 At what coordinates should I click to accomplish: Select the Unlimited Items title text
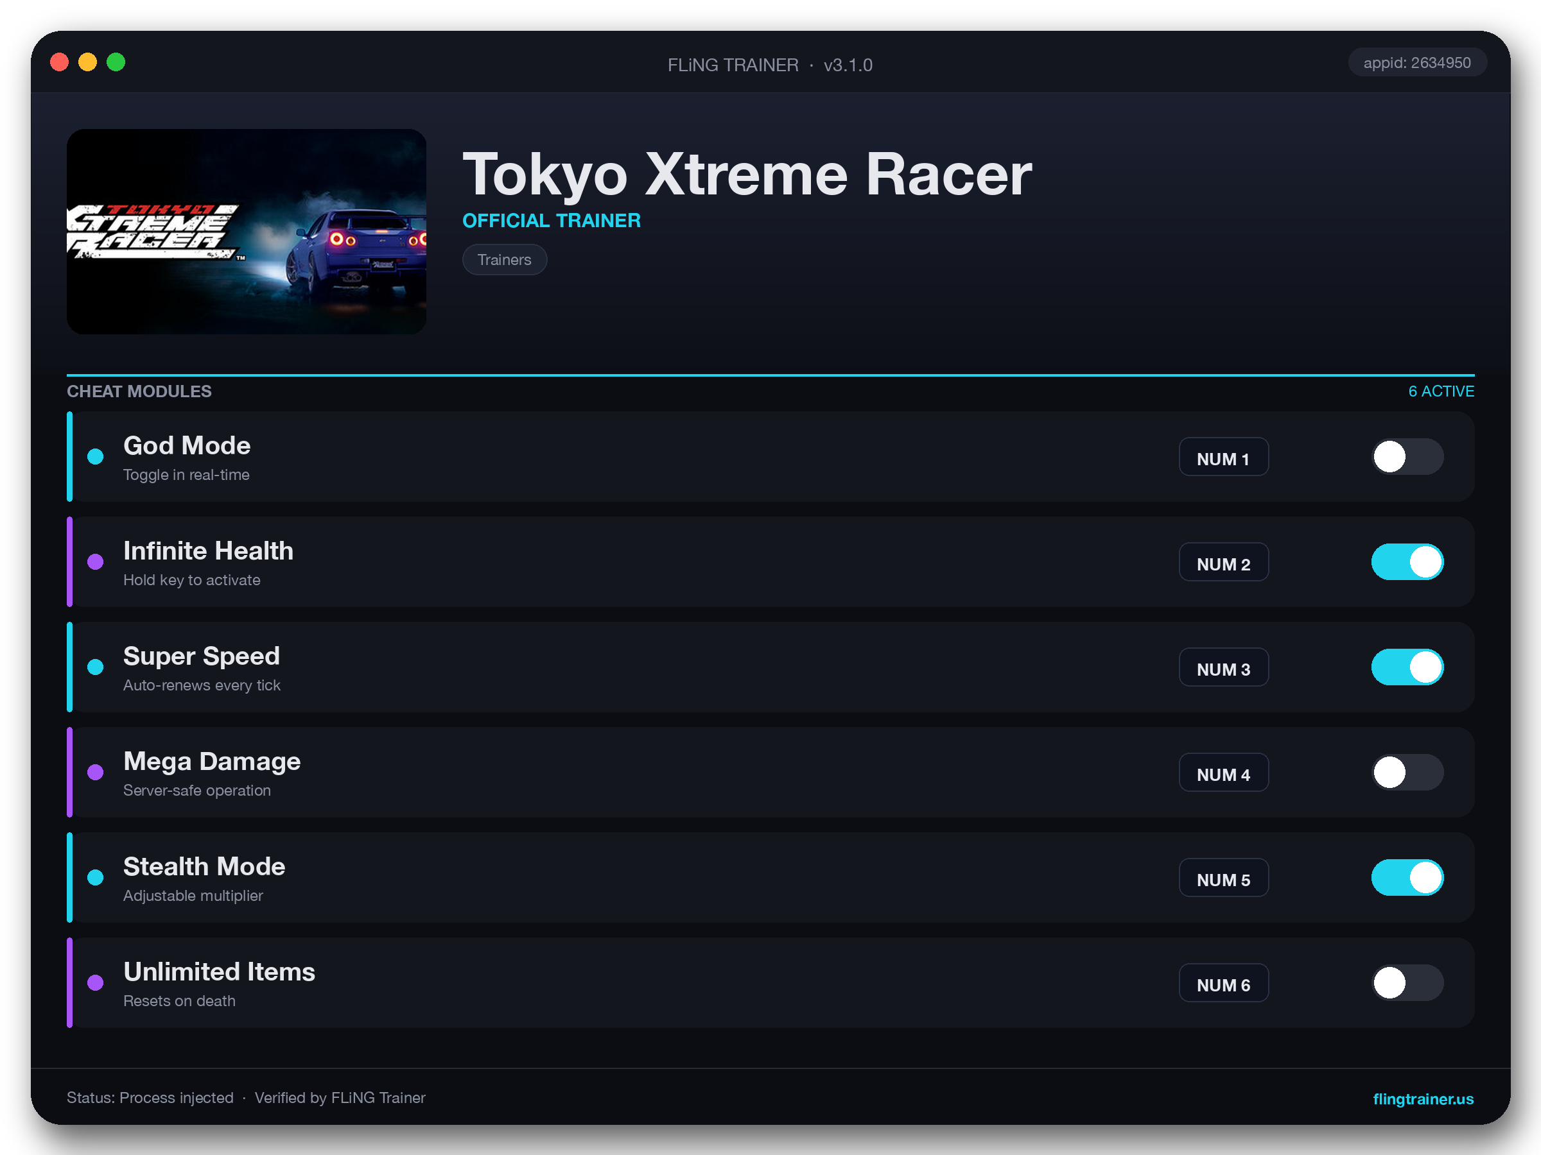pyautogui.click(x=220, y=971)
